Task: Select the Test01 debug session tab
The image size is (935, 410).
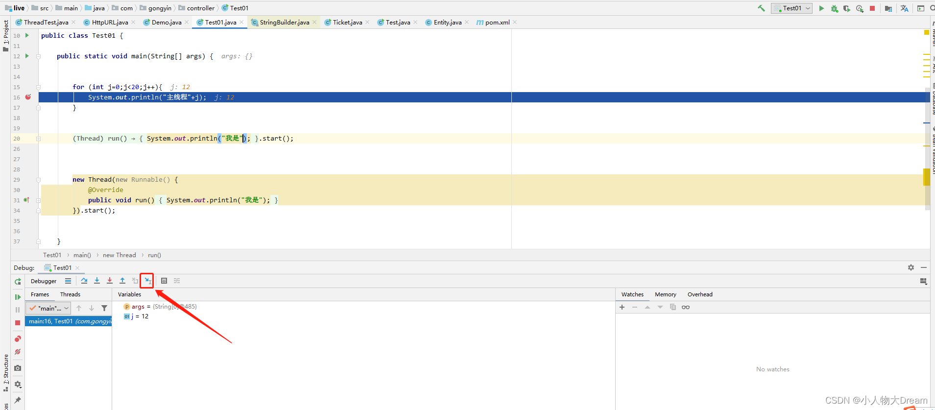Action: (x=62, y=268)
